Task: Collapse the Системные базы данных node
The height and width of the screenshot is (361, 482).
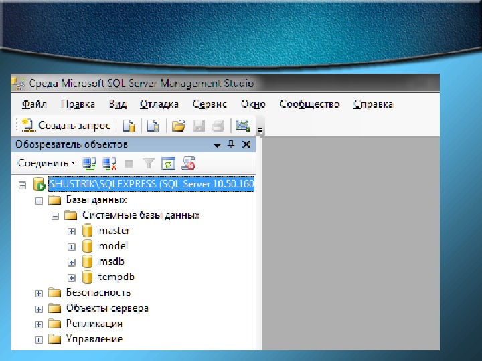Action: coord(55,217)
